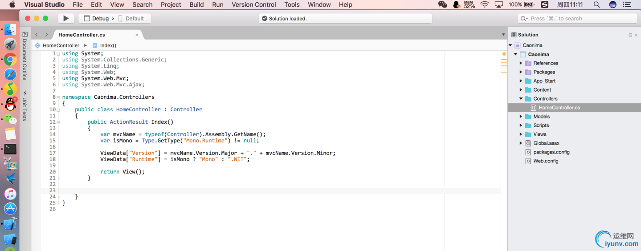Open the Unit Tests side panel
Image resolution: width=641 pixels, height=251 pixels.
point(25,106)
